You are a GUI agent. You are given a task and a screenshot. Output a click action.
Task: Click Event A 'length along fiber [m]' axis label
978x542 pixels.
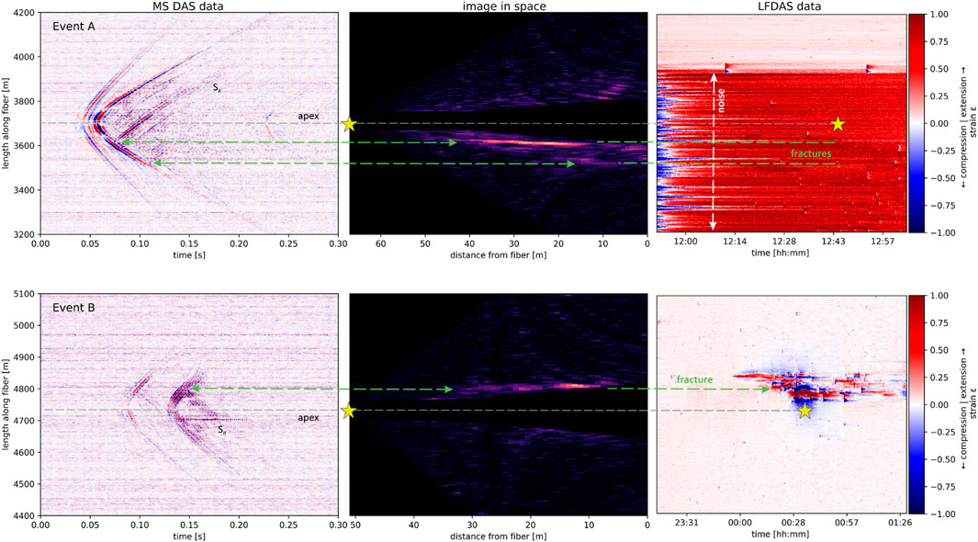click(x=6, y=123)
